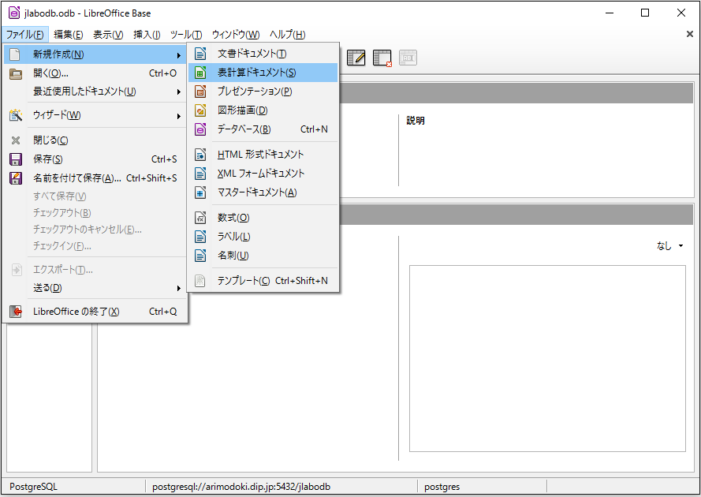The height and width of the screenshot is (497, 701).
Task: Click the spreadsheet icon beside 表計算ドキュメント
Action: pos(200,73)
